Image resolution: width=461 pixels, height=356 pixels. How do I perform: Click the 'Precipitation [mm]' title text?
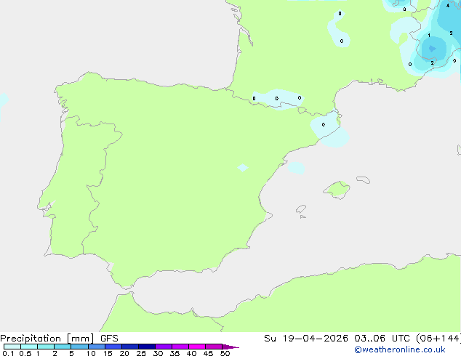click(47, 339)
